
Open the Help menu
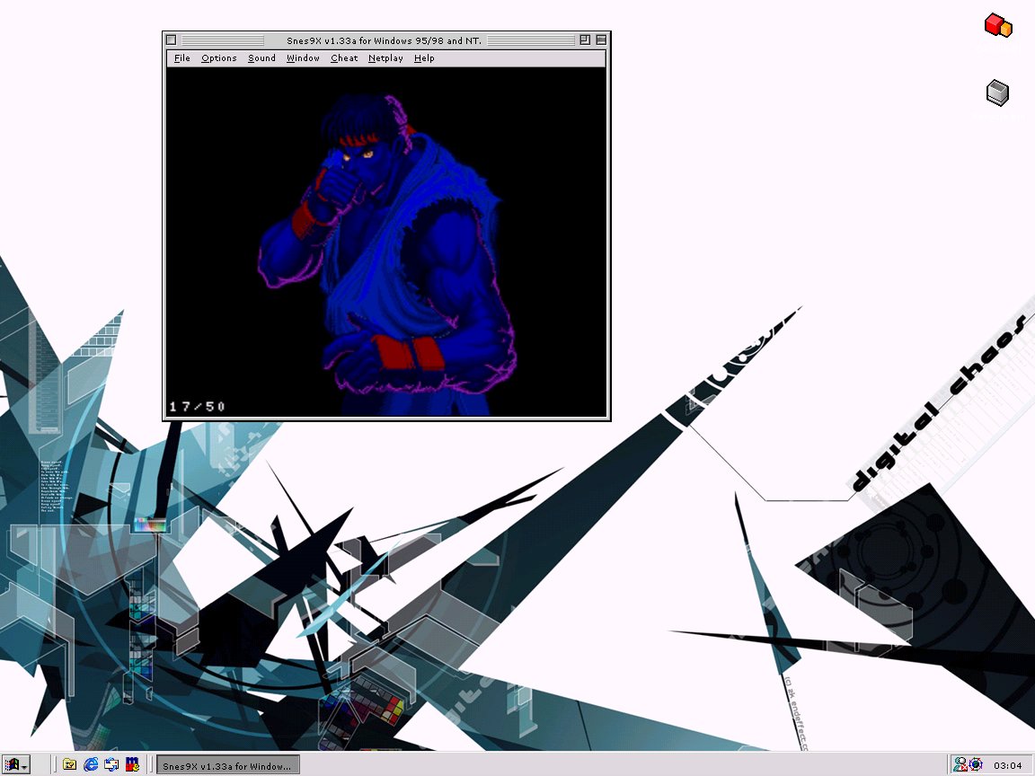[424, 58]
